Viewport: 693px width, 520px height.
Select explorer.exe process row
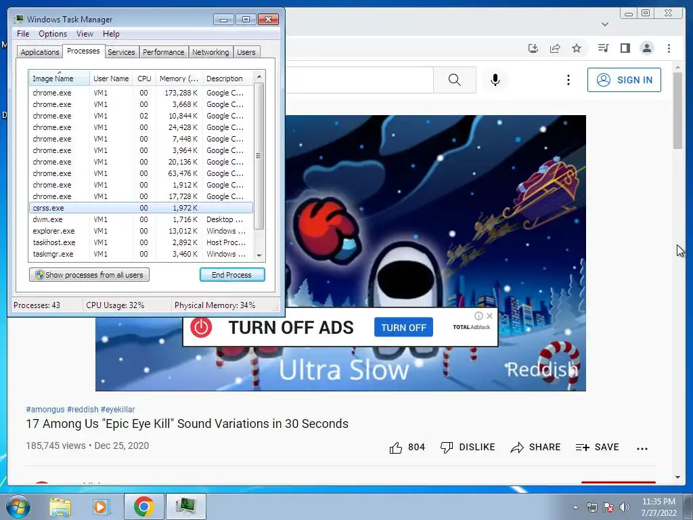141,231
